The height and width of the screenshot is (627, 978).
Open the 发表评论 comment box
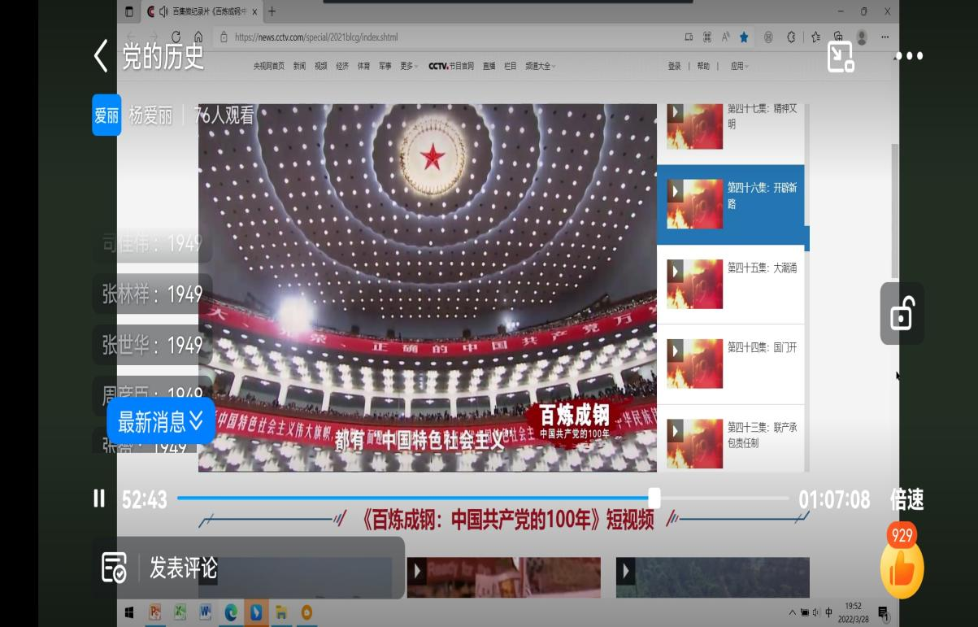click(183, 568)
